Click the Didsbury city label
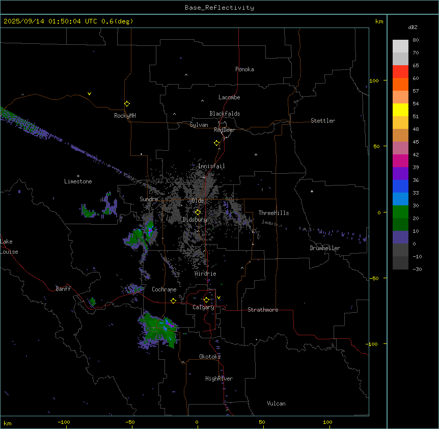Screen dimensions: 439x429 click(x=195, y=220)
